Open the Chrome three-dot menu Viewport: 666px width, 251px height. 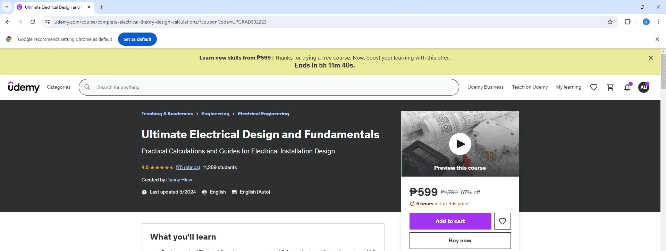pos(659,22)
